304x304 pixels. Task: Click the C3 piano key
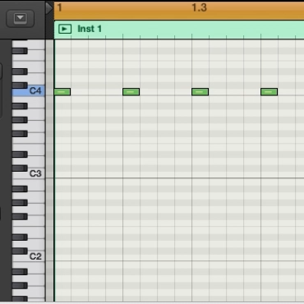[29, 173]
